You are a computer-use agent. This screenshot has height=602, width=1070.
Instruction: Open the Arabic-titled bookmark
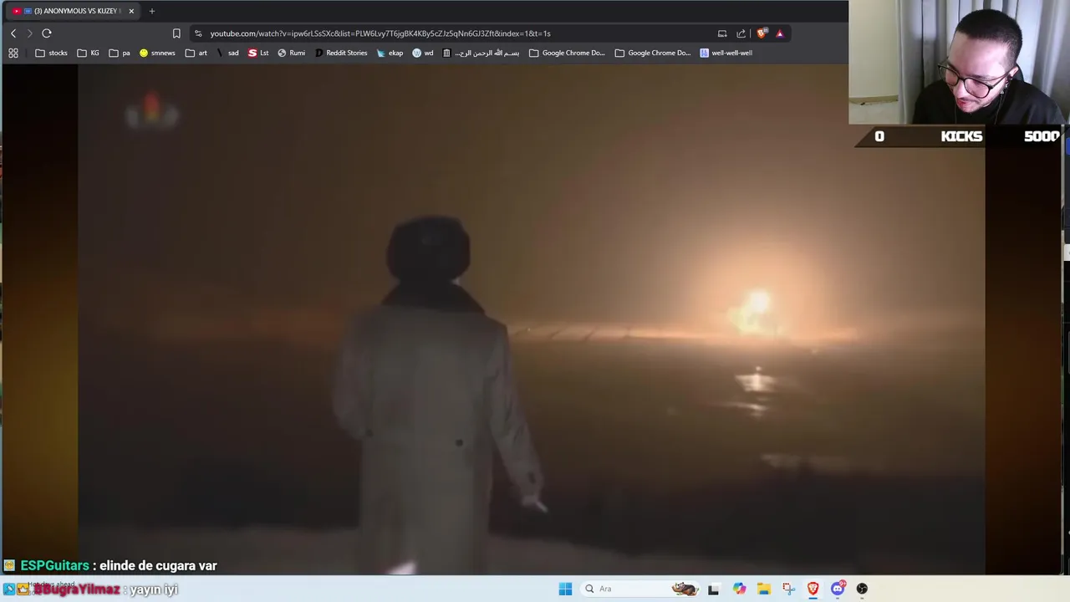[481, 53]
